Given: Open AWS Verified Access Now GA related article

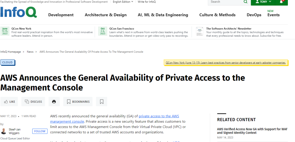Looking at the screenshot, I should (x=253, y=131).
